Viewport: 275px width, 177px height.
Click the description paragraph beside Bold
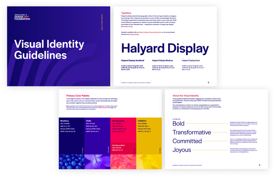pyautogui.click(x=244, y=124)
